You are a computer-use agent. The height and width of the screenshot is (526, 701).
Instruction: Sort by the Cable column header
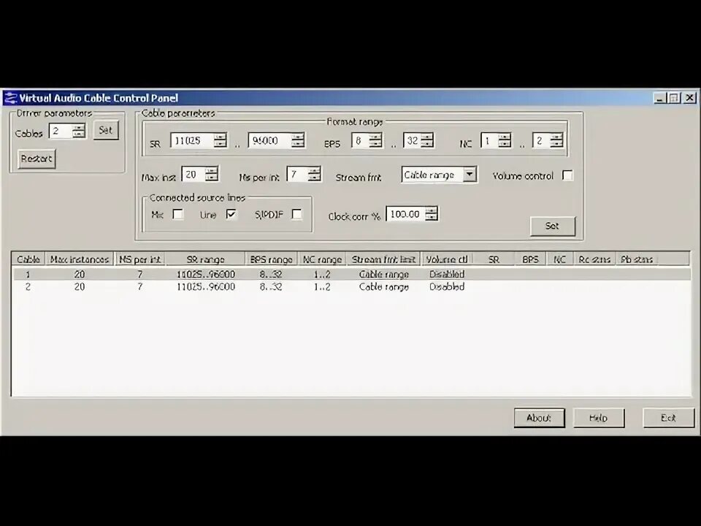point(28,259)
